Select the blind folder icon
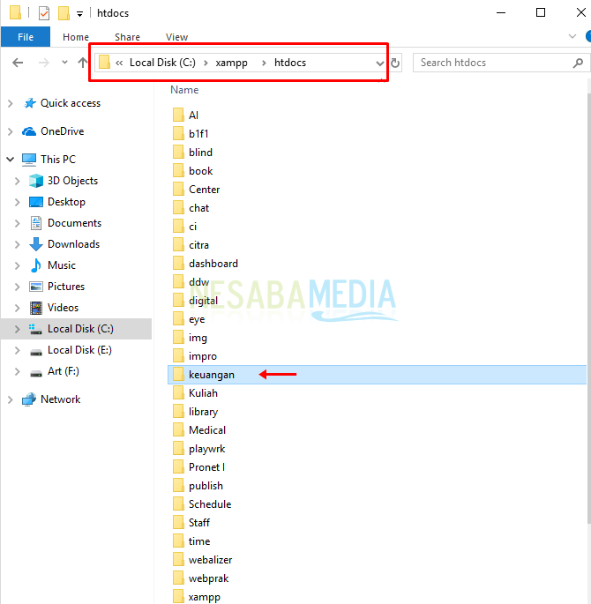Screen dimensions: 591x604 click(x=178, y=152)
